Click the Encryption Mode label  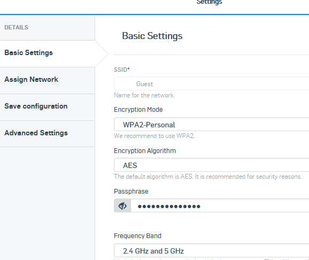[138, 110]
